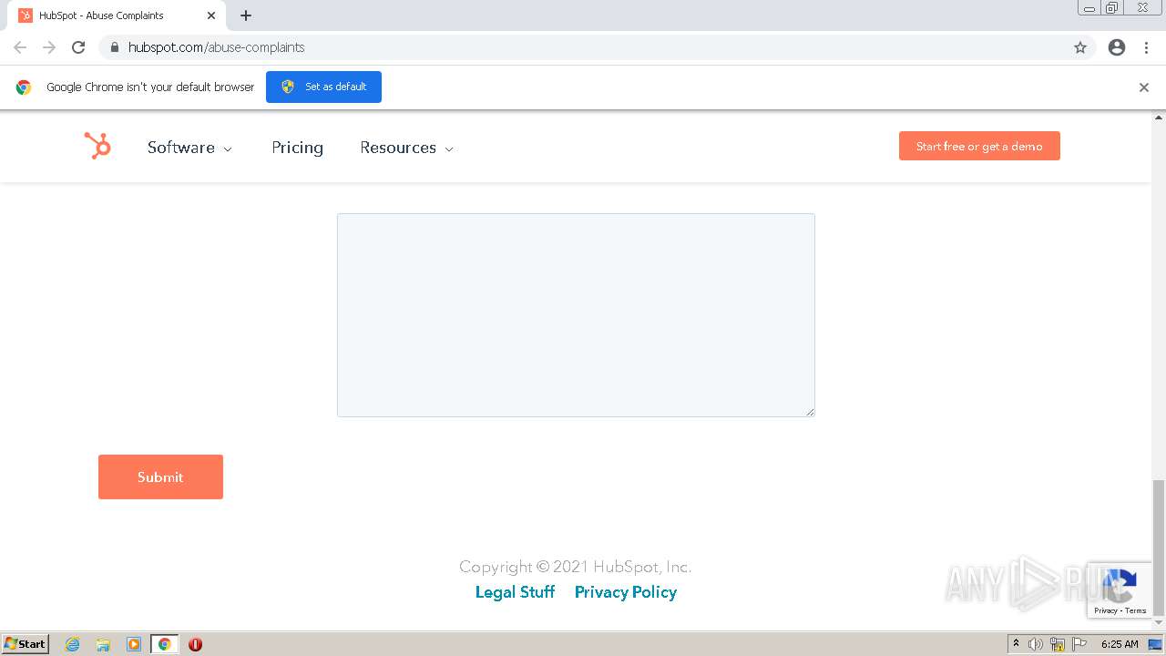Screen dimensions: 1166x656
Task: Go forward to next page
Action: [49, 47]
